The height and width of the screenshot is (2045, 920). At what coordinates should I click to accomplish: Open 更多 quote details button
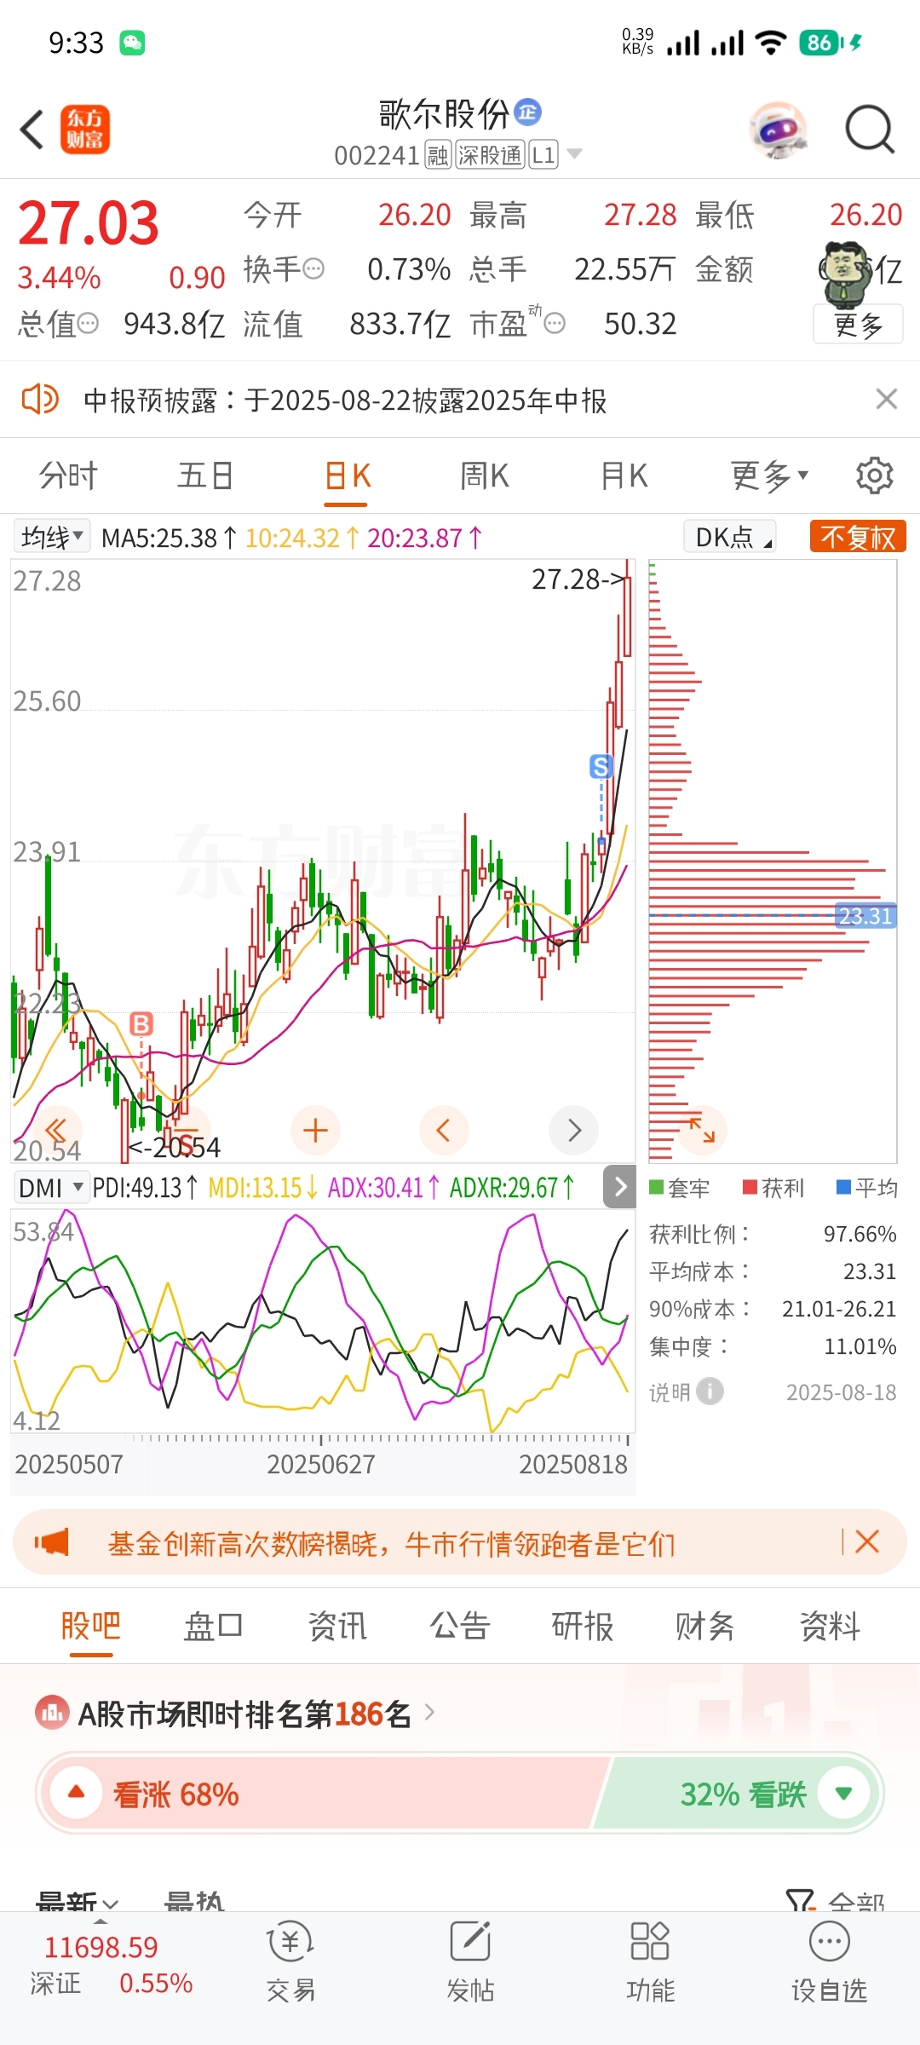point(858,325)
